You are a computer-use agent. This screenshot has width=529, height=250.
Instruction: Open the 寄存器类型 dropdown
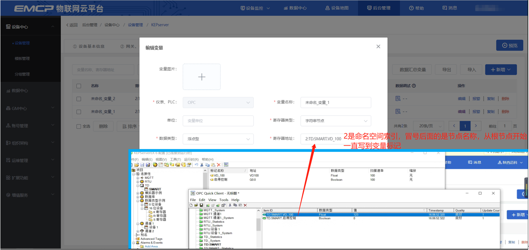coord(336,121)
